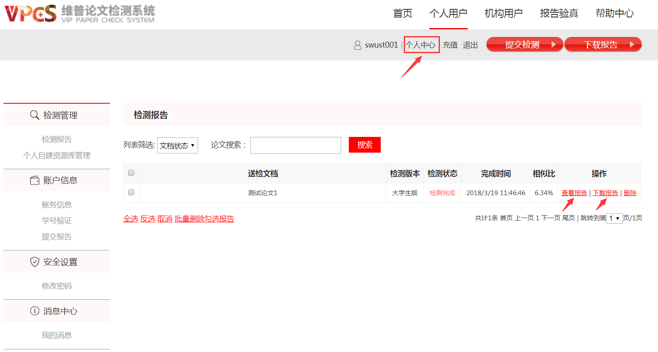This screenshot has width=658, height=352.
Task: Click username swust001
Action: [381, 45]
